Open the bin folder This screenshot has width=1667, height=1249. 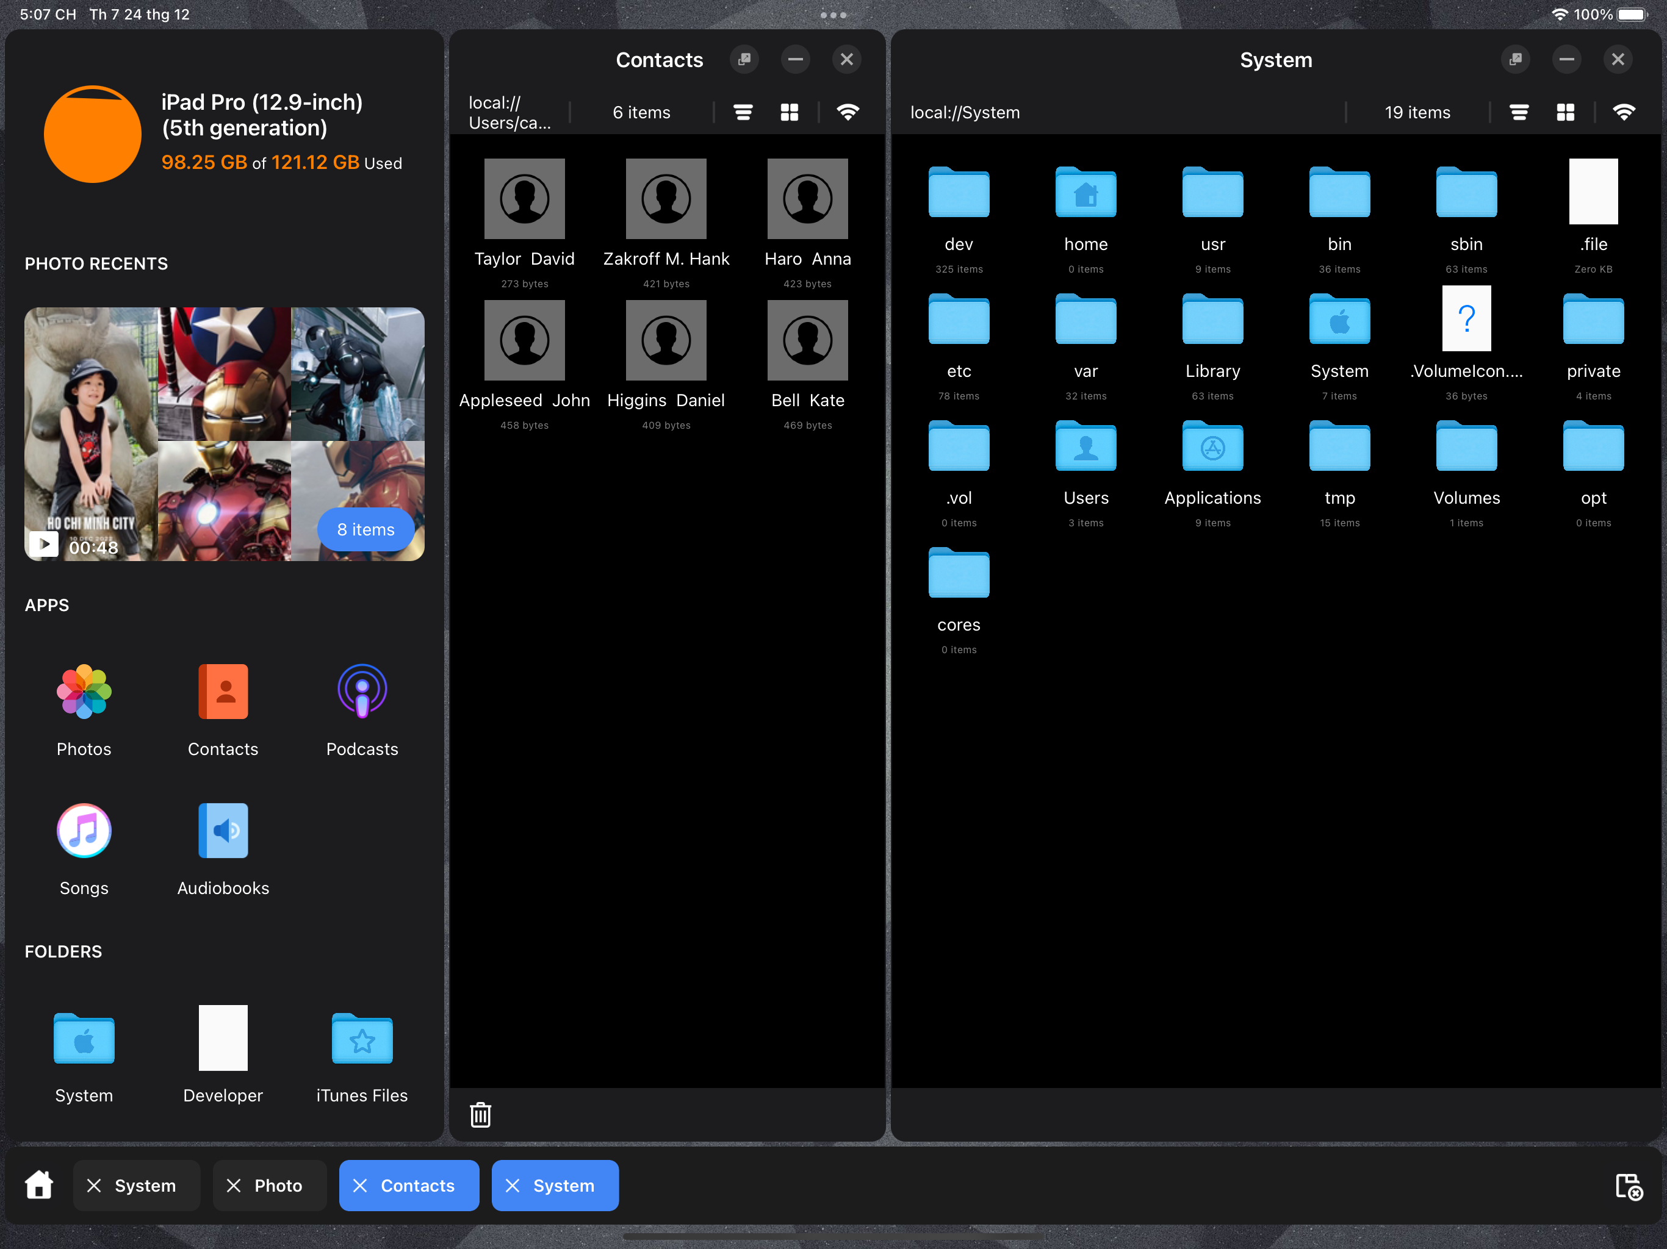(1339, 192)
